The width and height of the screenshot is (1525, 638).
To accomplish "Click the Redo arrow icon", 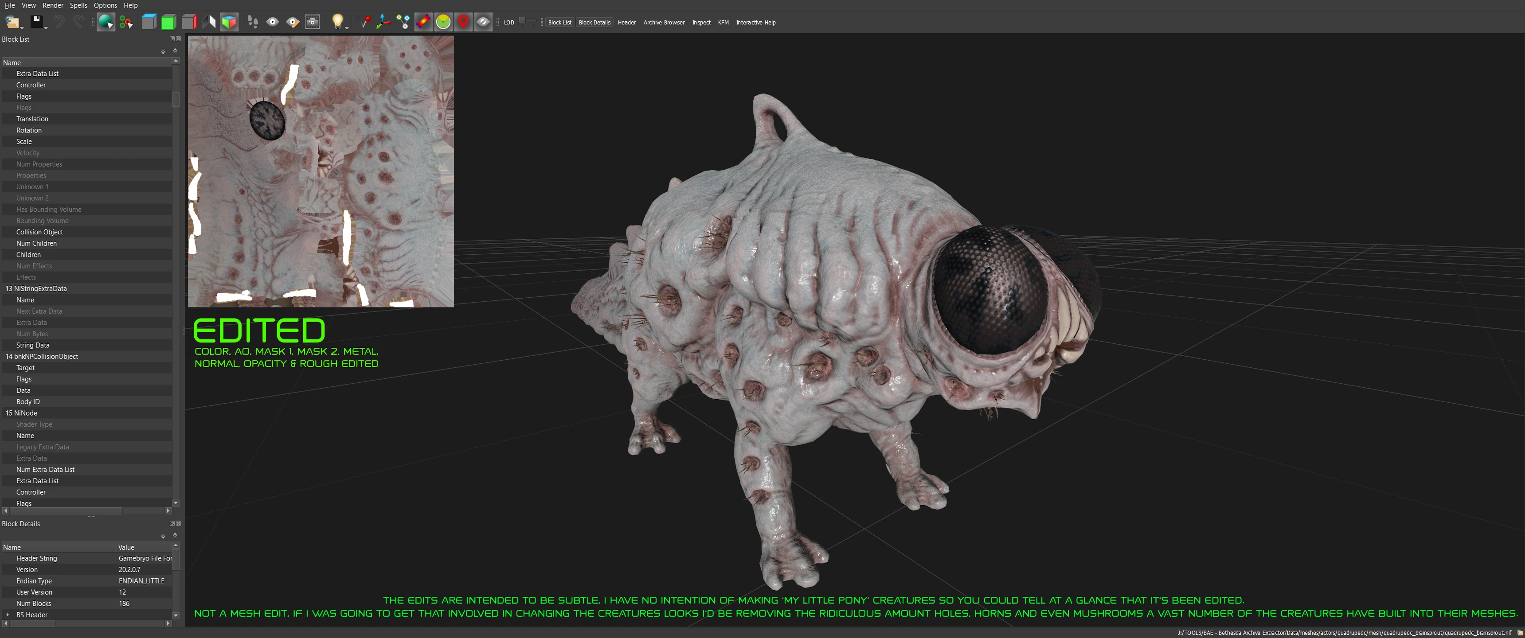I will point(78,22).
